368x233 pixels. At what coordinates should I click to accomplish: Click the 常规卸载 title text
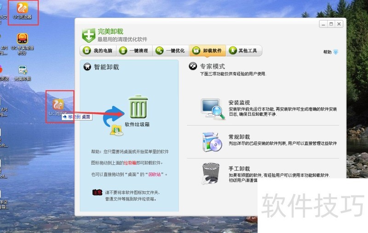[239, 137]
